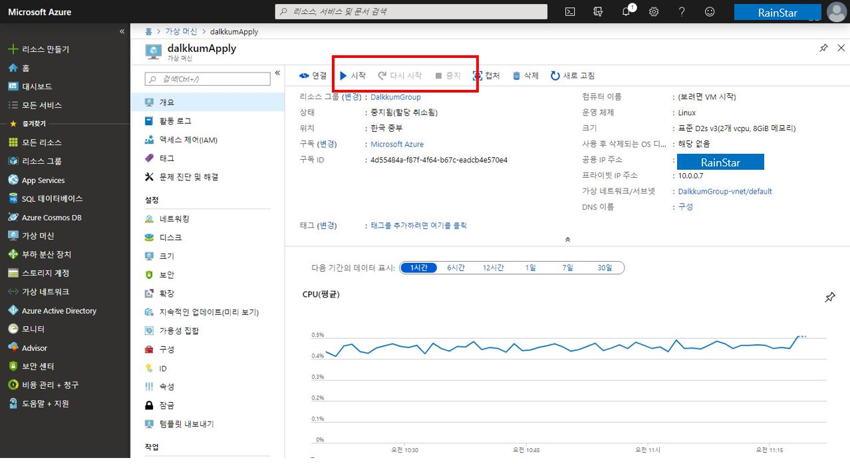Open 템플릿 내보내기 item
850x464 pixels.
(x=208, y=424)
